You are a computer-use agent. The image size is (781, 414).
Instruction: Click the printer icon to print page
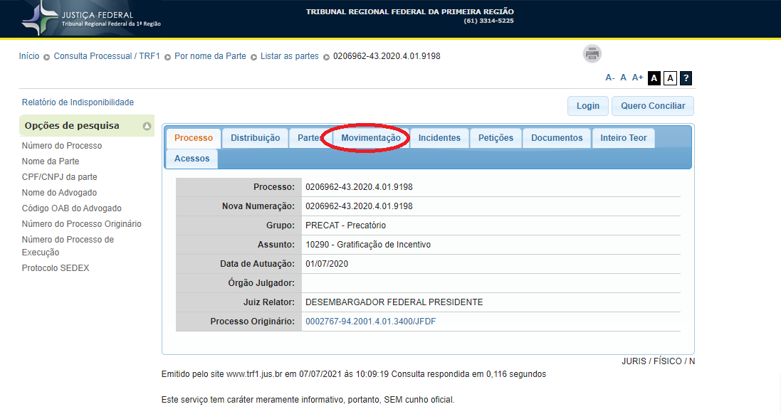(x=592, y=53)
